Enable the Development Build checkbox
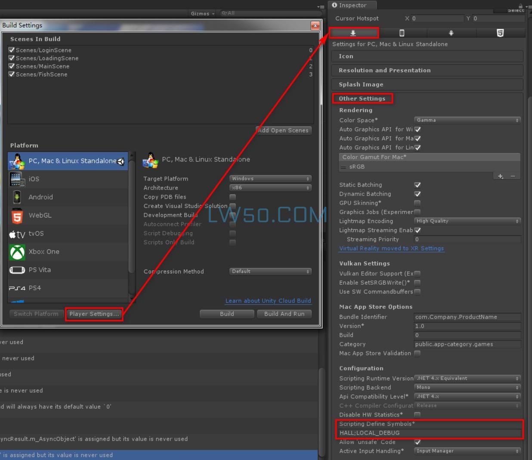The image size is (532, 460). tap(232, 215)
